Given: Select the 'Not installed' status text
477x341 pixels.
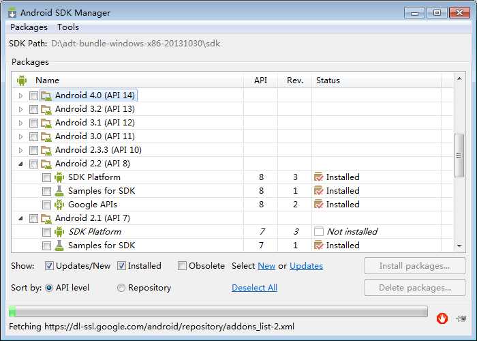Looking at the screenshot, I should (352, 232).
